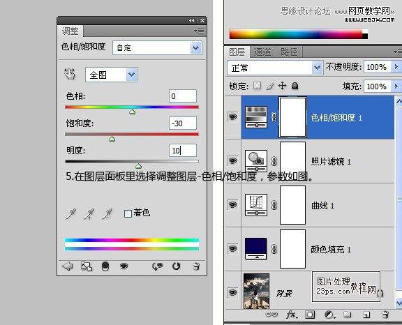Click the chain link icon on 色相/饱和度 1 layer
This screenshot has width=402, height=325.
click(274, 118)
